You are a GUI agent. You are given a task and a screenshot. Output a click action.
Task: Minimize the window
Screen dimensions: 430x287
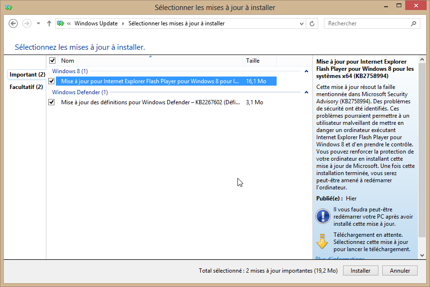click(386, 6)
